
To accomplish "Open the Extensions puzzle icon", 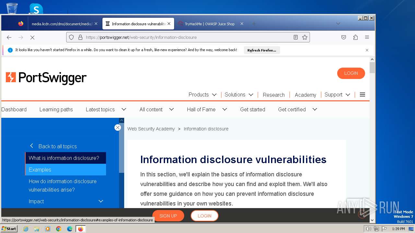I will coord(355,37).
